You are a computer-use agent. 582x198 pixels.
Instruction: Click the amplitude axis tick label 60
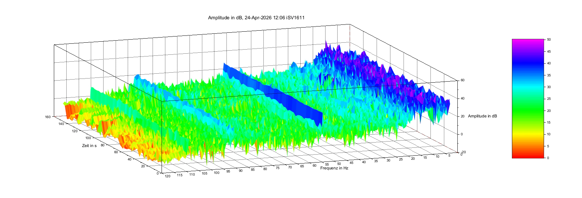click(x=462, y=80)
